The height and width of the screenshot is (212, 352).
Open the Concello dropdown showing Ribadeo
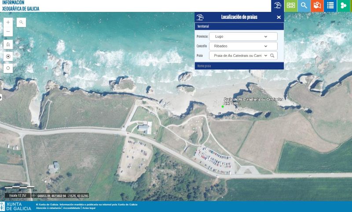(x=243, y=46)
